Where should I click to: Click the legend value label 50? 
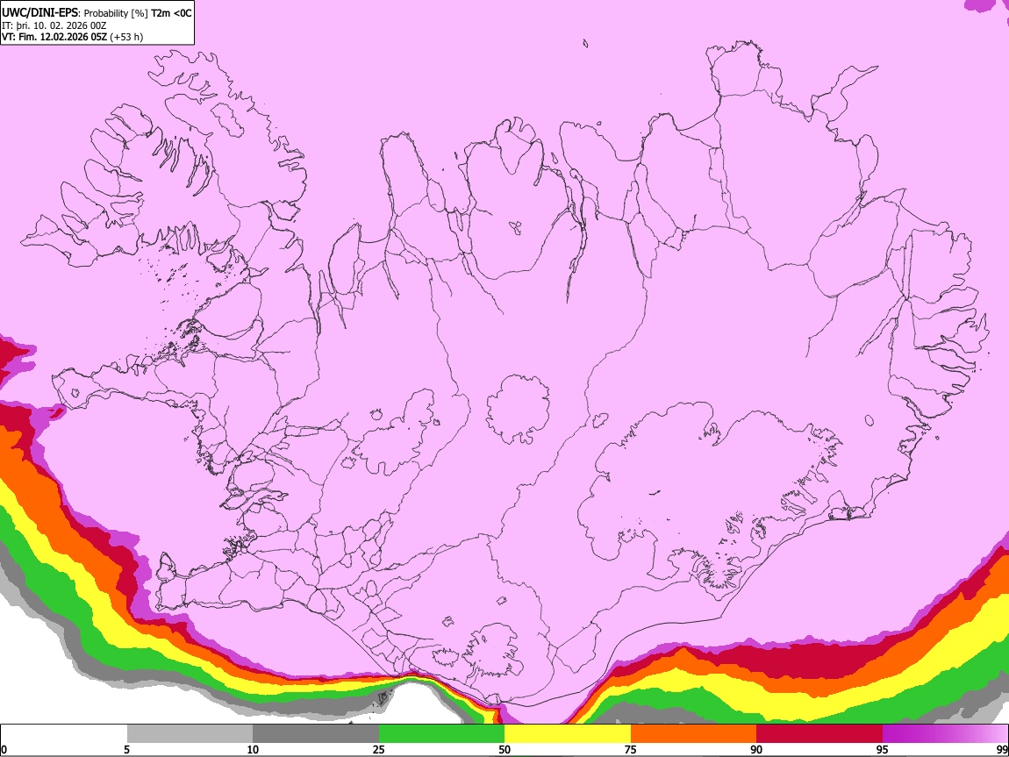coord(504,749)
